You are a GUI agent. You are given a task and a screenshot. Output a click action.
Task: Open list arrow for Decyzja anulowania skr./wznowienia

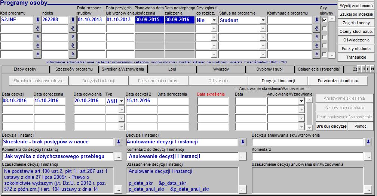point(368,142)
